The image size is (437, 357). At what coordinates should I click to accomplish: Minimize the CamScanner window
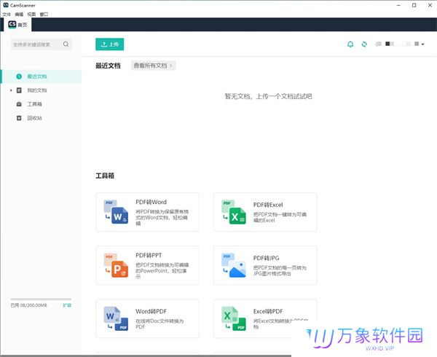[398, 5]
